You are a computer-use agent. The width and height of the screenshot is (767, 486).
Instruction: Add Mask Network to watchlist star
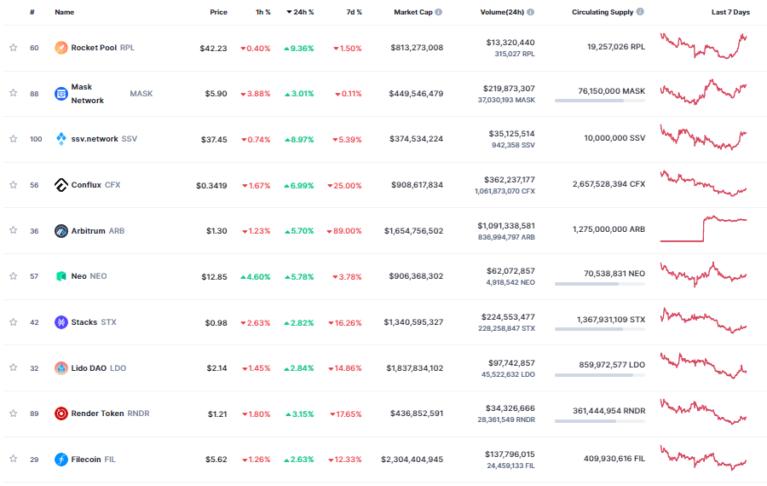tap(13, 93)
